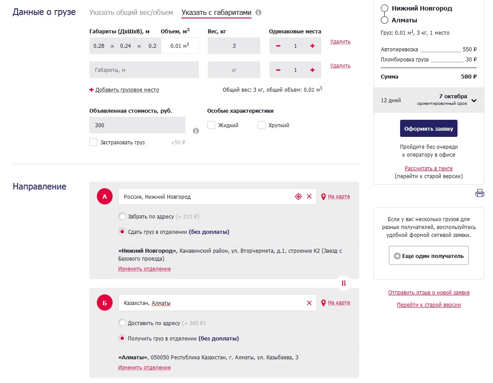Open Рассчитать в тенге link

click(429, 168)
